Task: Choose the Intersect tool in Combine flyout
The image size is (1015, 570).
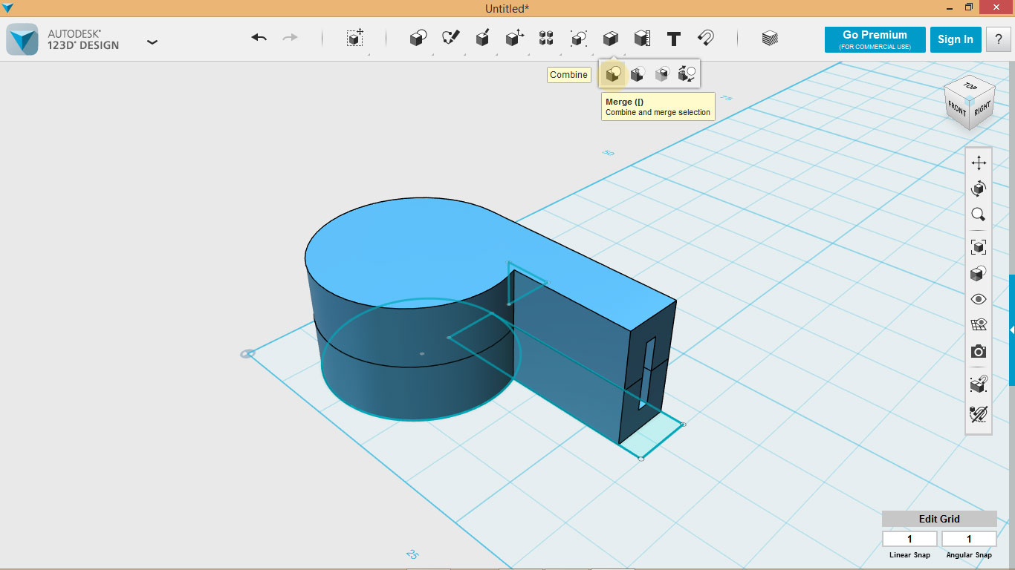Action: click(x=661, y=74)
